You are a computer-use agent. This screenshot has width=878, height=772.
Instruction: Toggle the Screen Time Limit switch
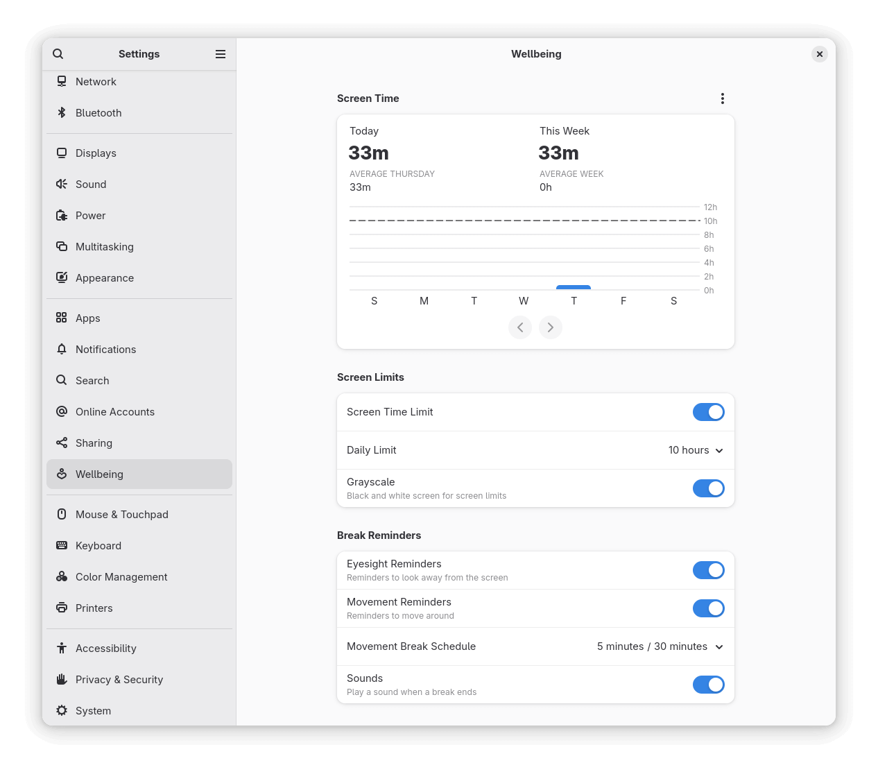(708, 411)
